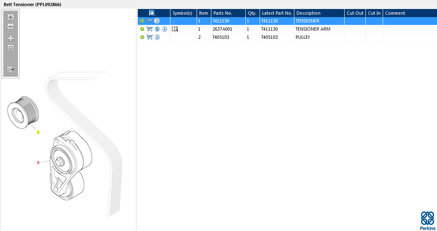
Task: Click the four-squares view icon in diagram toolbar
Action: pos(11,38)
